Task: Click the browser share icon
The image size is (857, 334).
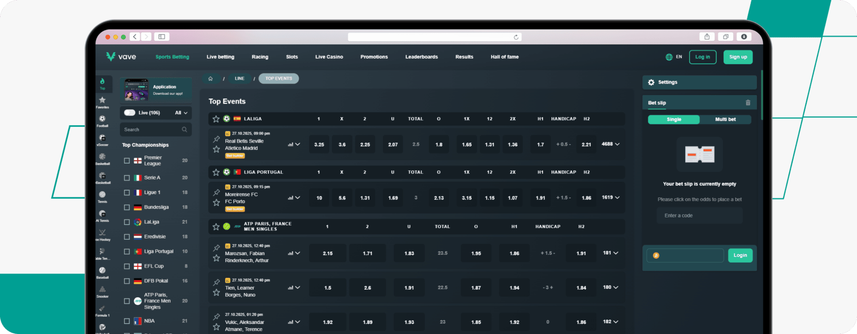Action: tap(707, 37)
